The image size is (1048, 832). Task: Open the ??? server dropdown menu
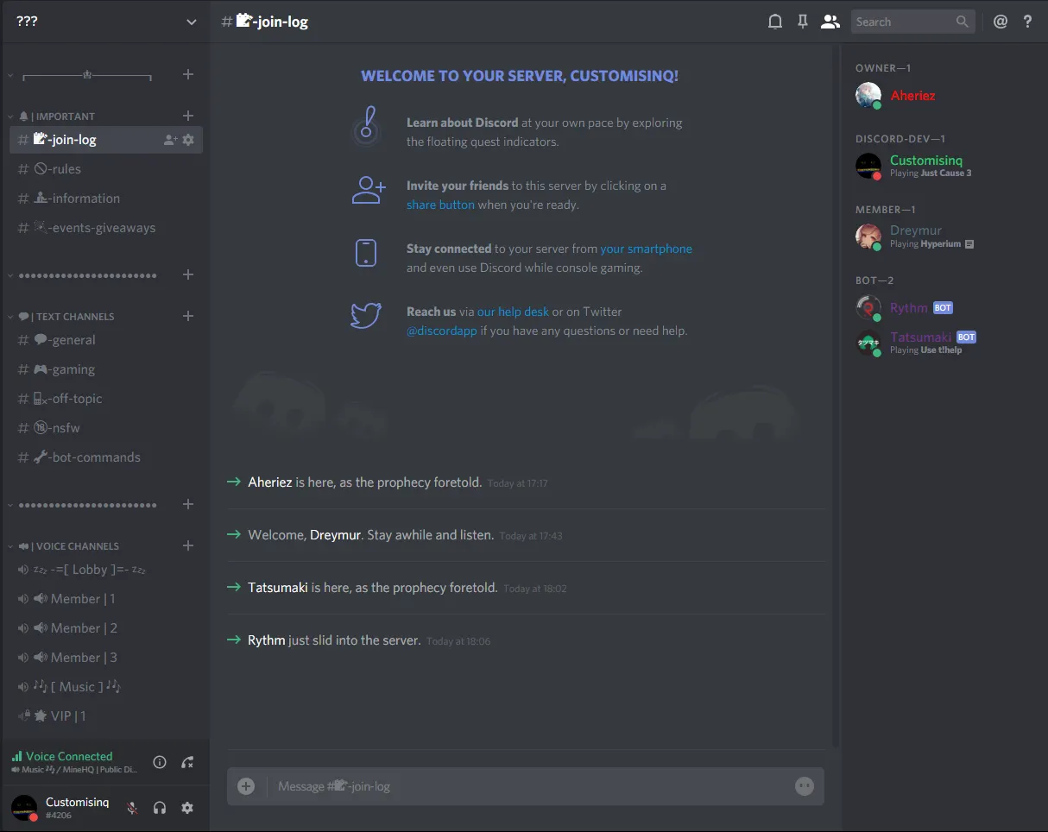[x=105, y=22]
